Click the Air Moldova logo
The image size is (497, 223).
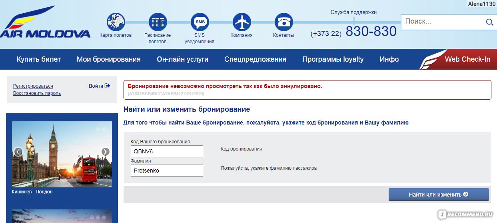pos(45,23)
